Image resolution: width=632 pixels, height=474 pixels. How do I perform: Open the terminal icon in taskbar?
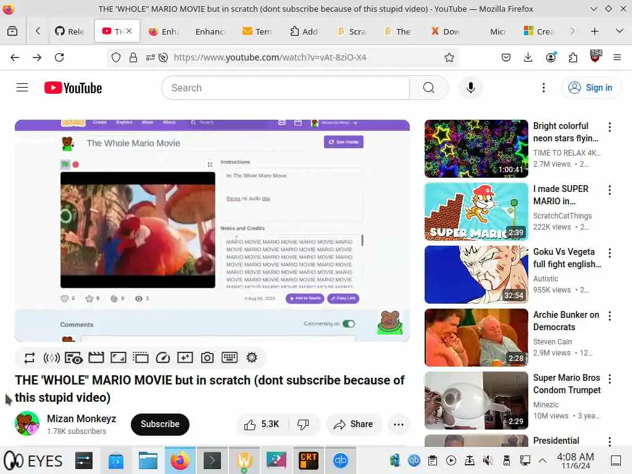(x=212, y=460)
